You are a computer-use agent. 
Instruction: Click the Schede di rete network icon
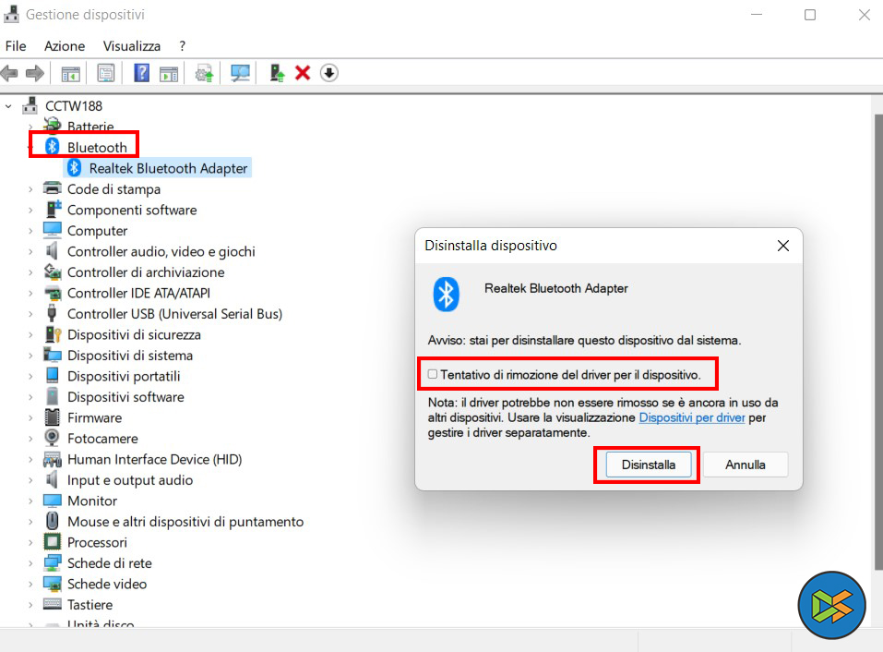pos(53,562)
